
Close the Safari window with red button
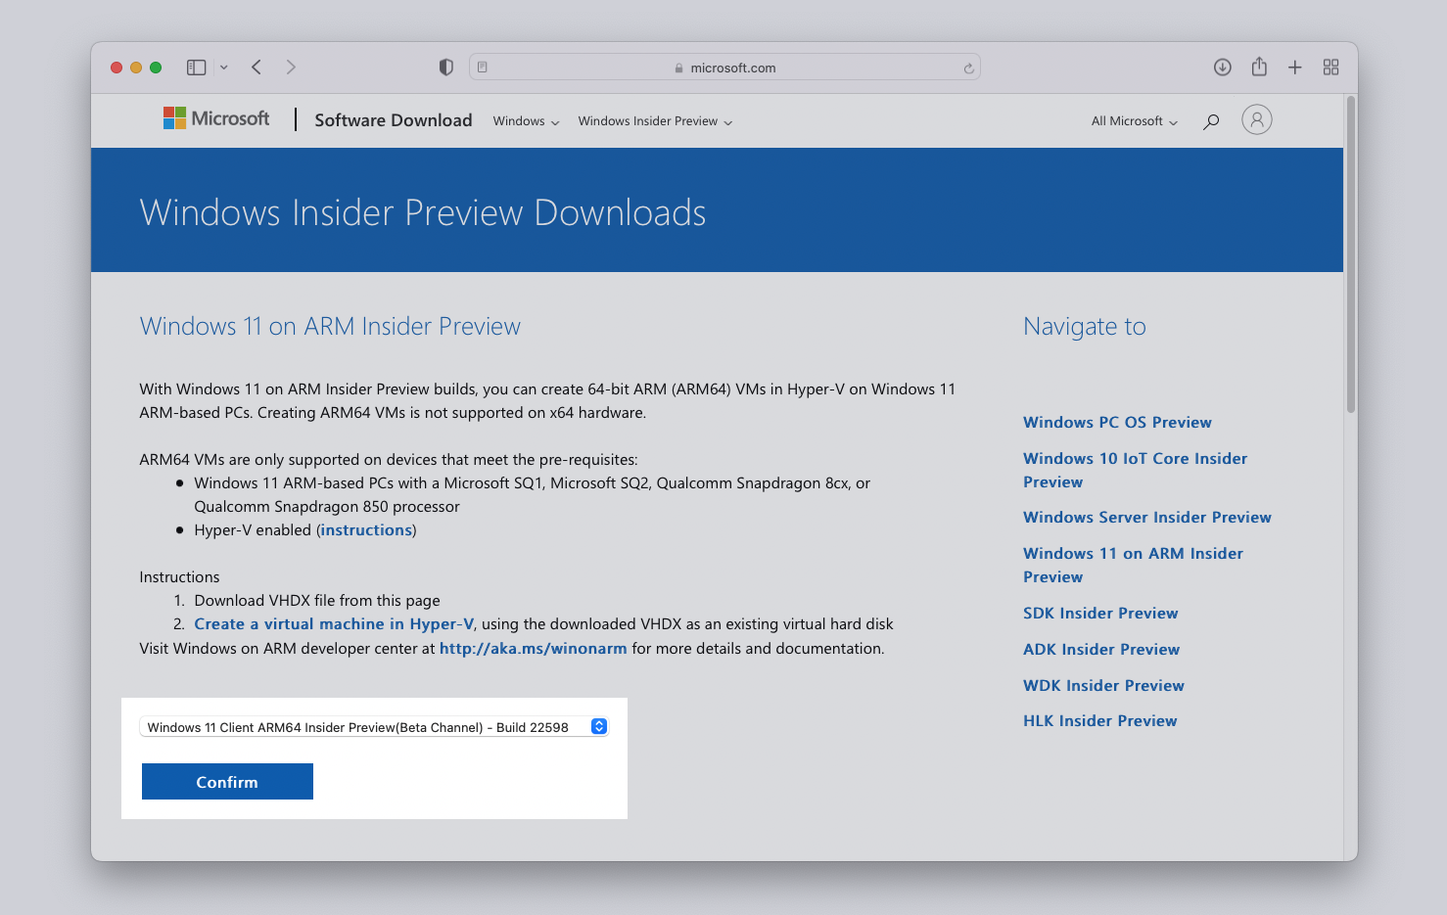[117, 68]
